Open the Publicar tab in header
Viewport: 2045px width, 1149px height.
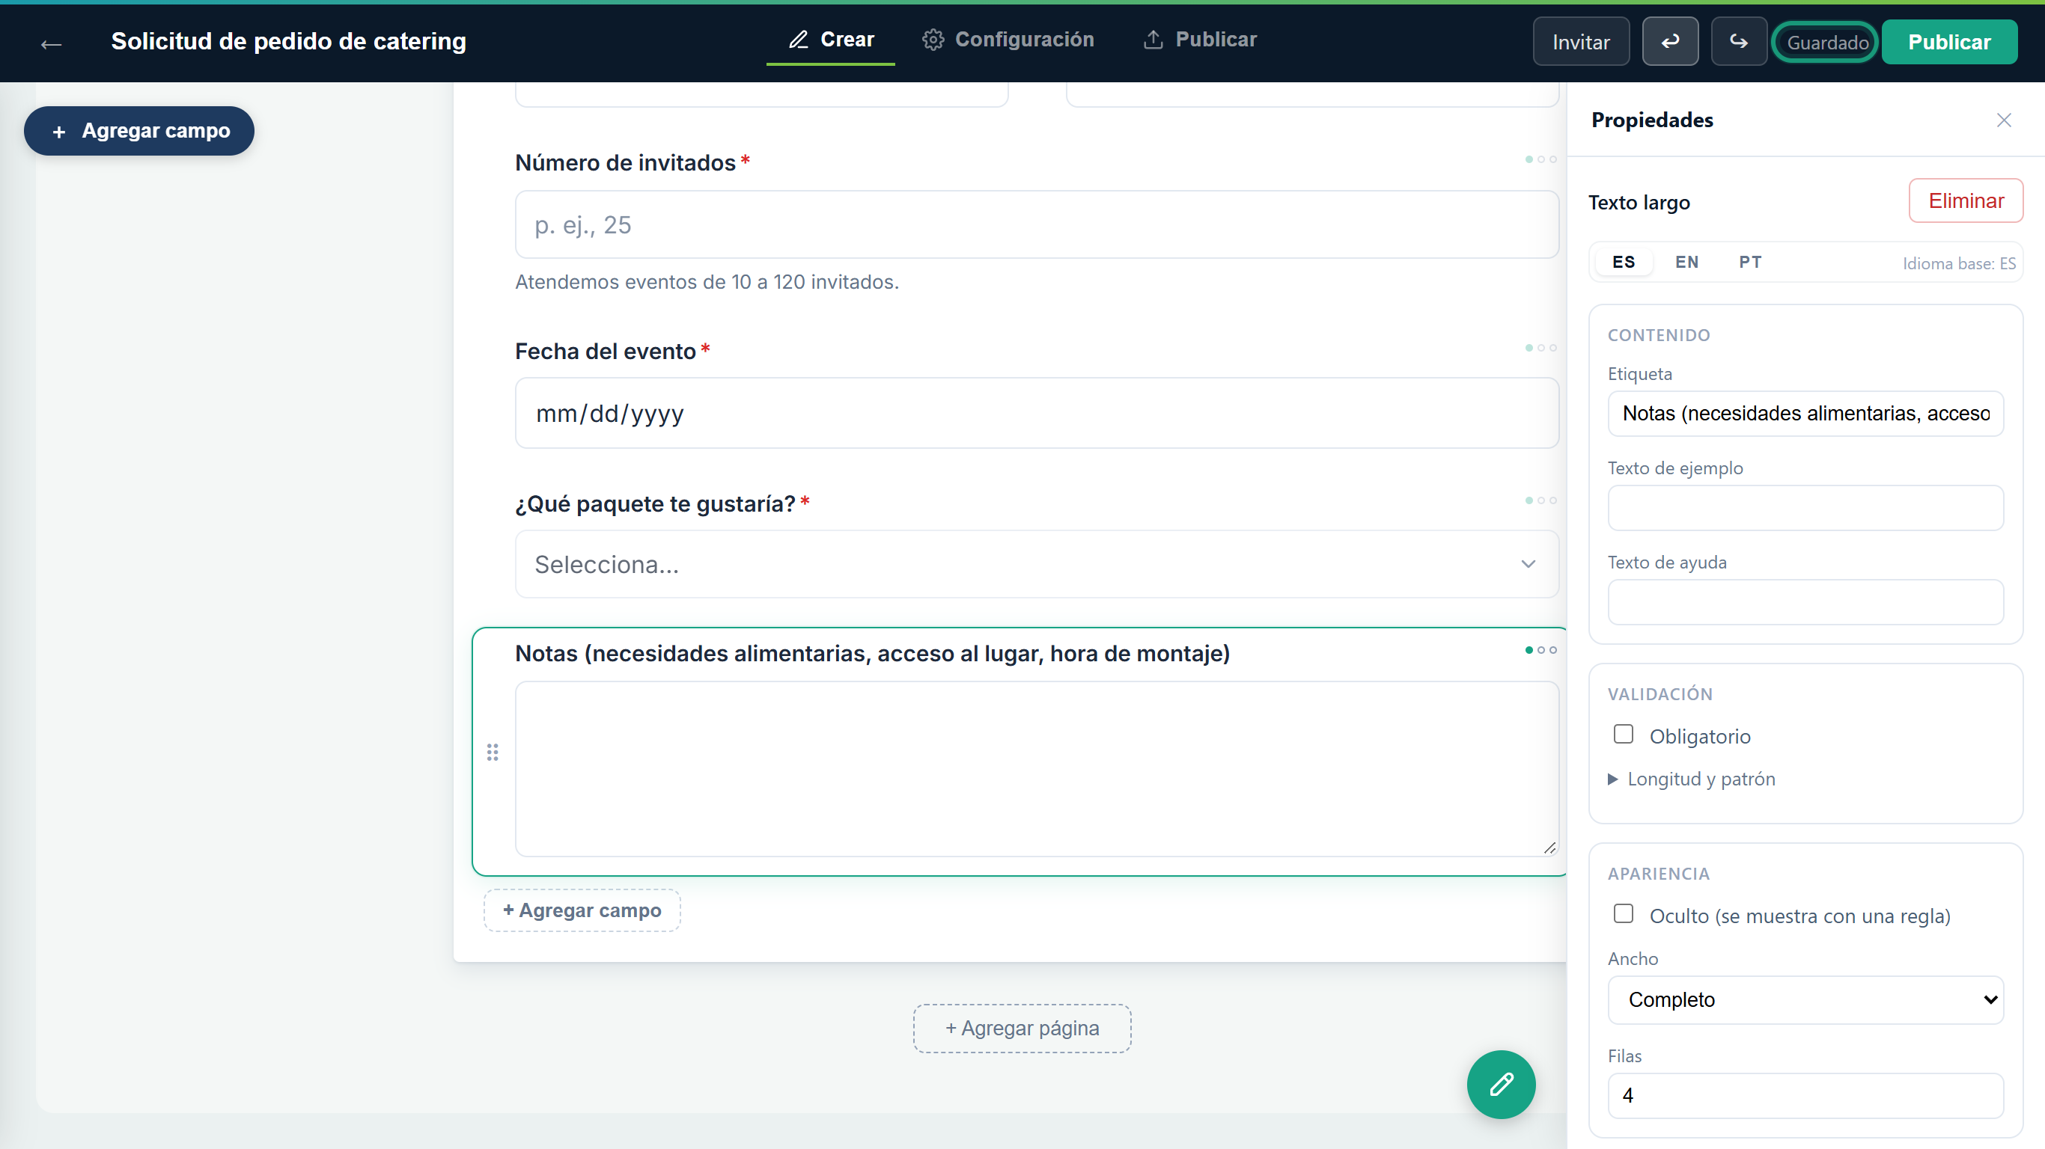pos(1200,40)
